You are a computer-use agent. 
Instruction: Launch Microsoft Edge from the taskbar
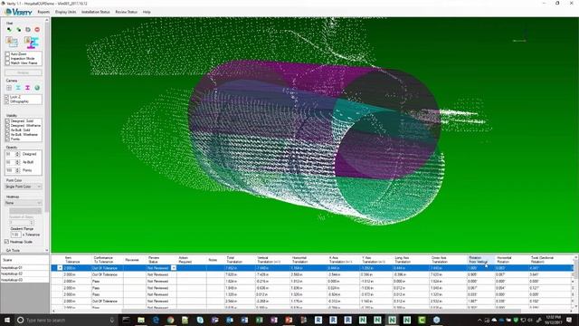(x=156, y=320)
